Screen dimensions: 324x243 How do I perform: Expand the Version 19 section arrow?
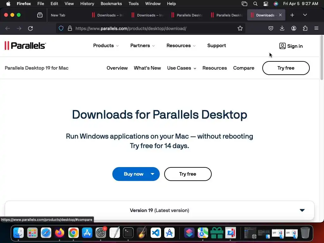pos(302,210)
